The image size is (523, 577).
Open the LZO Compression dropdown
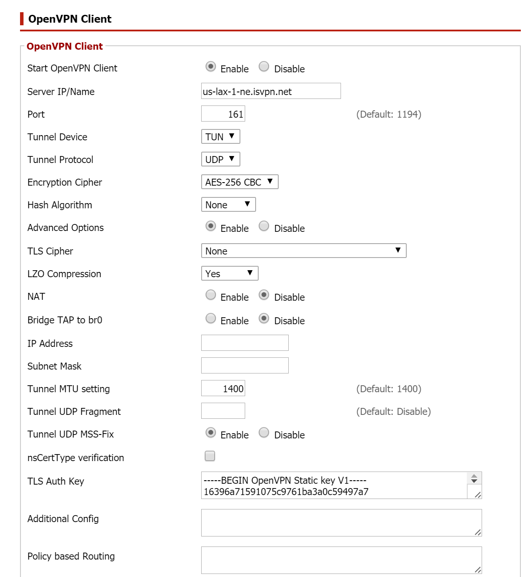[x=229, y=273]
